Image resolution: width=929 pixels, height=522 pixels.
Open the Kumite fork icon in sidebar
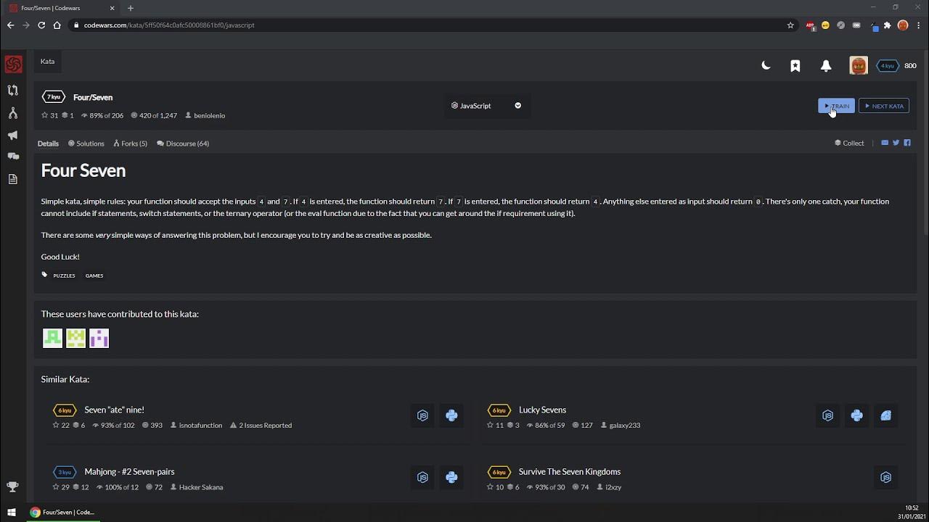(13, 113)
